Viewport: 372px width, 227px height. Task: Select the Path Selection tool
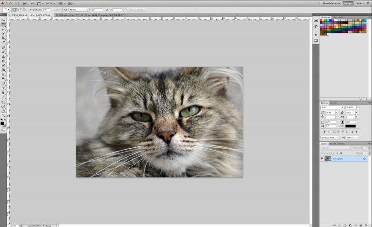pos(3,93)
